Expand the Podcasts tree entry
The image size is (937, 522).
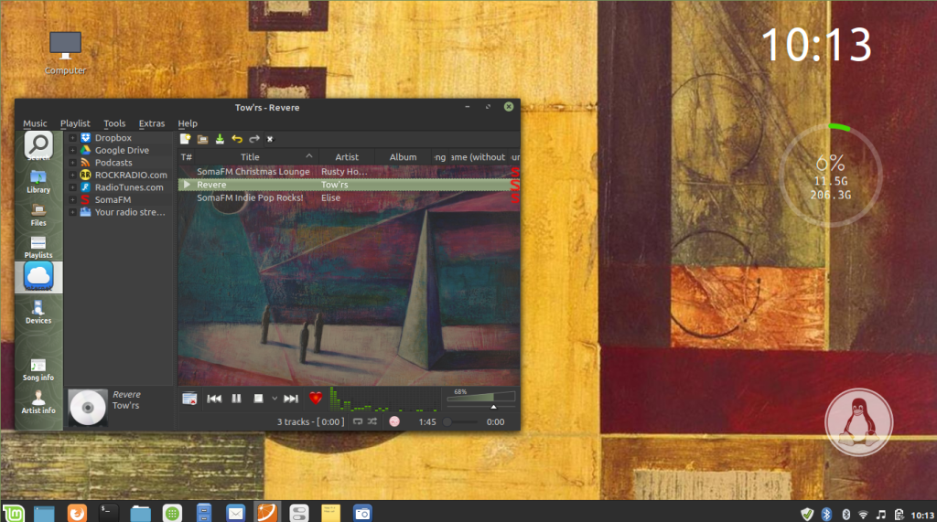pos(72,163)
